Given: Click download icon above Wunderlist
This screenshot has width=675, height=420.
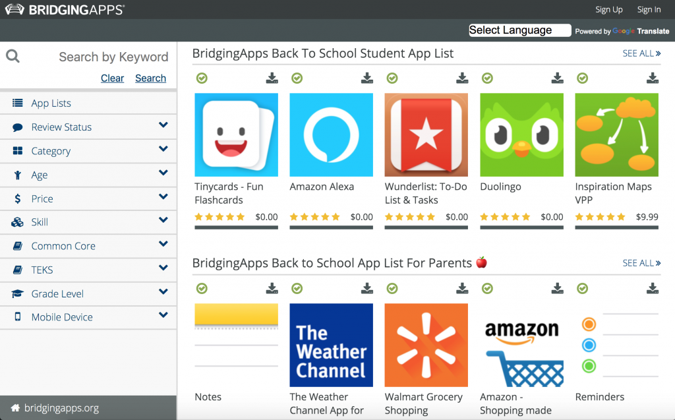Looking at the screenshot, I should click(x=462, y=78).
